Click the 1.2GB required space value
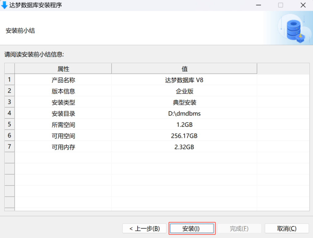 pos(184,125)
